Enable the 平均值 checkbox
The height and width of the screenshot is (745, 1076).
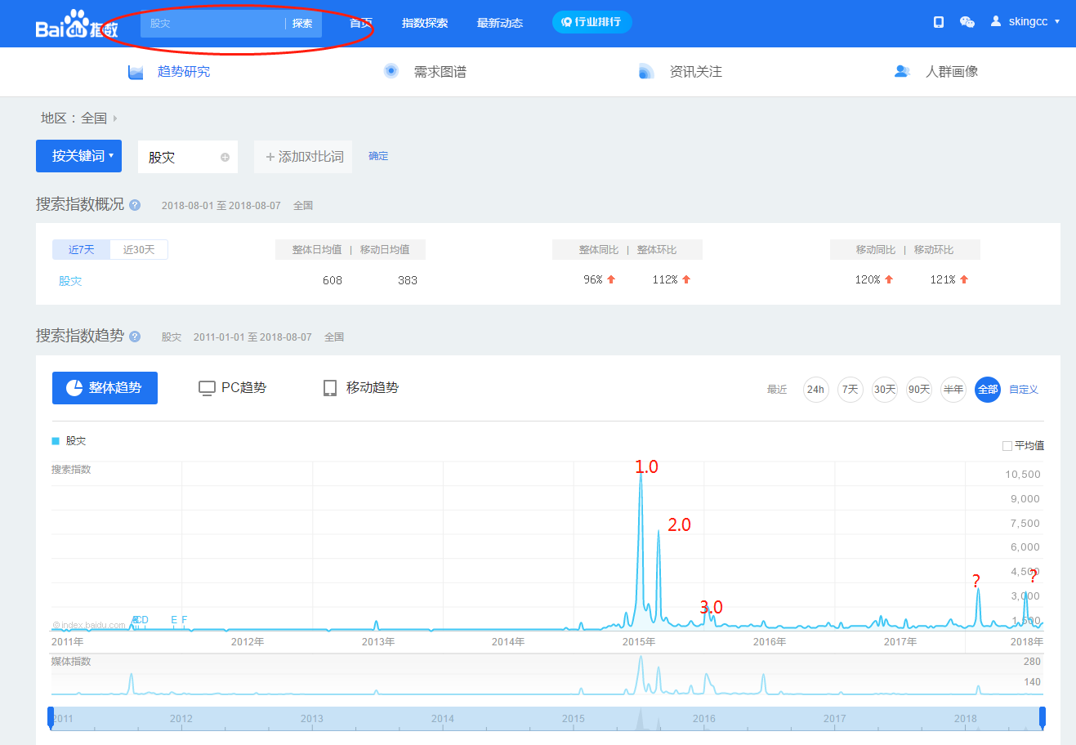(x=1007, y=446)
